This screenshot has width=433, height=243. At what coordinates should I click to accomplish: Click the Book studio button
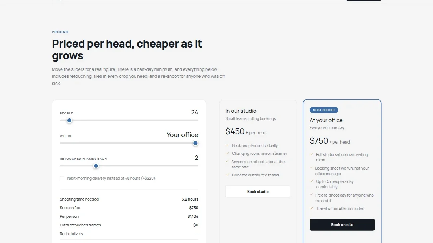pos(258,192)
